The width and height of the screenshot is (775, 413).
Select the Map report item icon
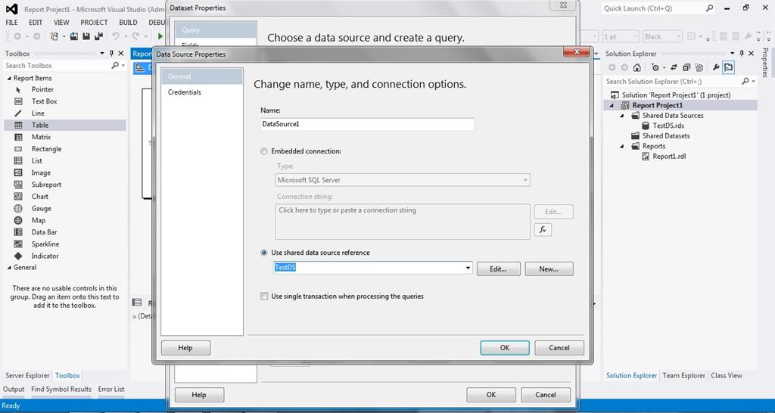(18, 220)
